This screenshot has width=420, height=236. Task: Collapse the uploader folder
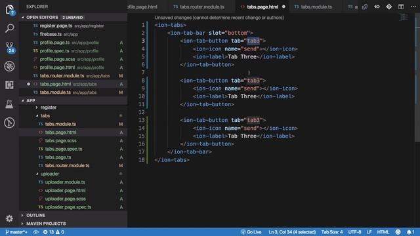[50, 174]
